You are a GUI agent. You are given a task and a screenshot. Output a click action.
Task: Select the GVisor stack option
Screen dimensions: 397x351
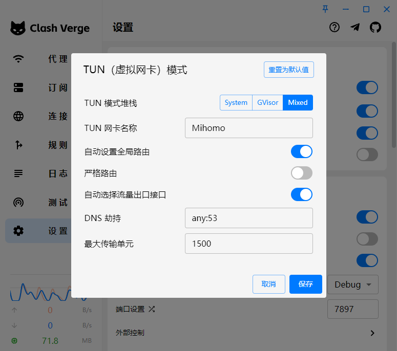point(268,102)
